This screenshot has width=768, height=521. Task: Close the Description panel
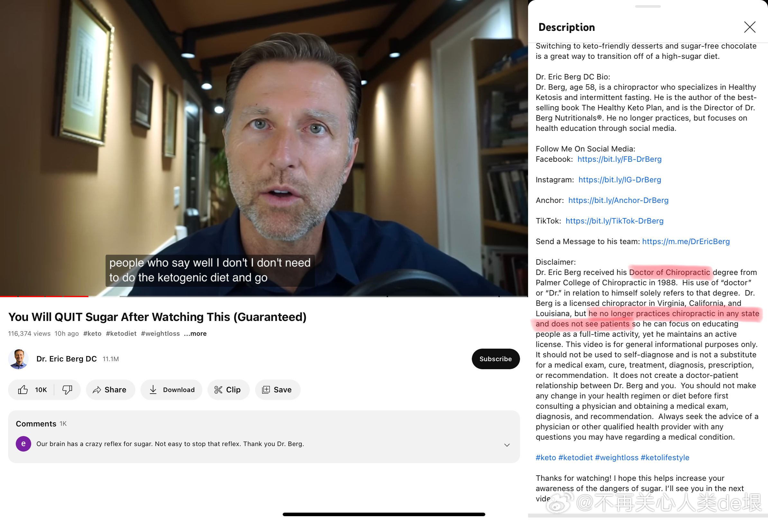coord(749,27)
